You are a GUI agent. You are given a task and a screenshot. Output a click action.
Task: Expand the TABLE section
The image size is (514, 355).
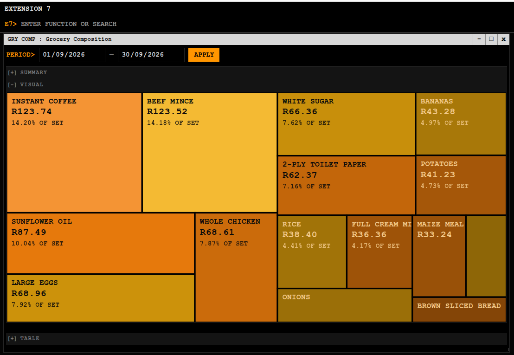[257, 338]
